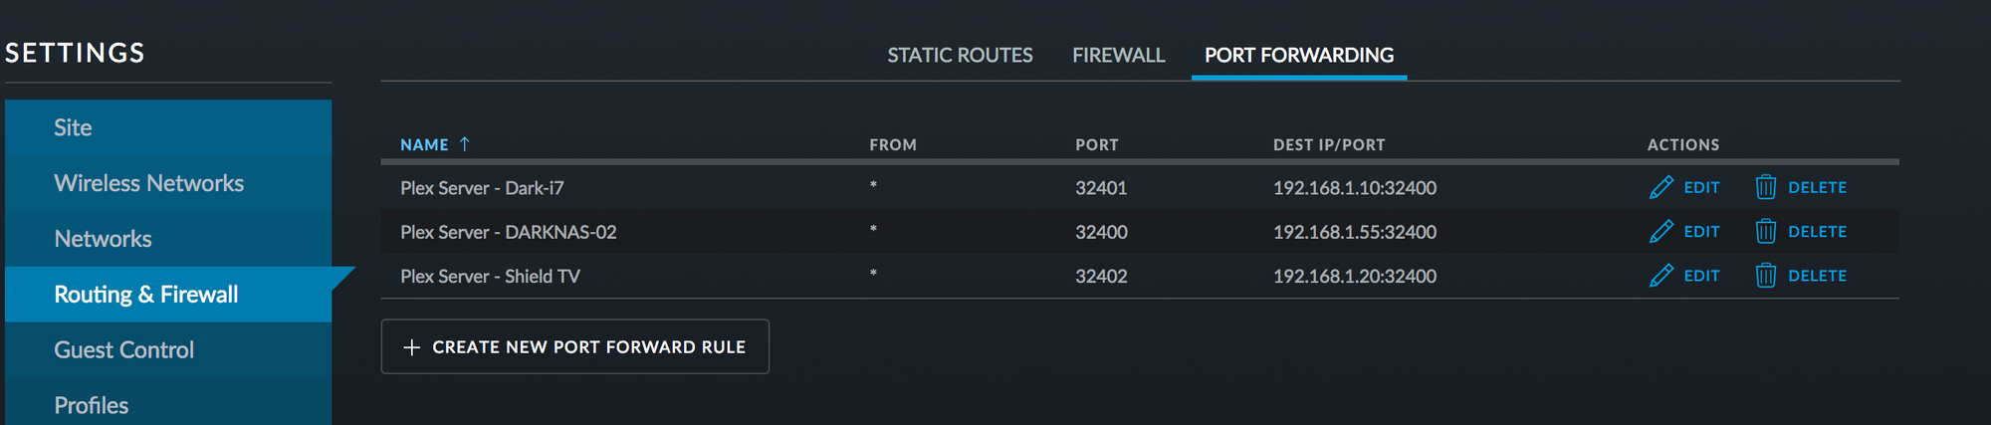The width and height of the screenshot is (1991, 425).
Task: Click the pencil icon for Shield TV rule
Action: click(1660, 276)
